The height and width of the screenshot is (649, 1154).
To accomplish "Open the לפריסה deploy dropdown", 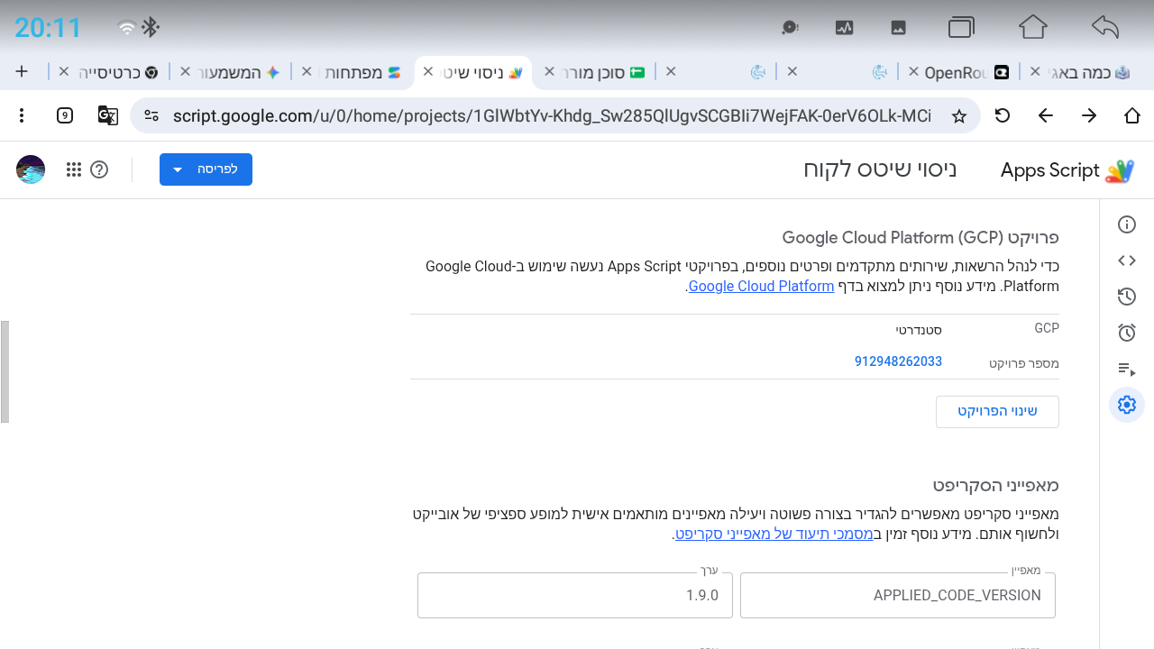I will click(206, 169).
